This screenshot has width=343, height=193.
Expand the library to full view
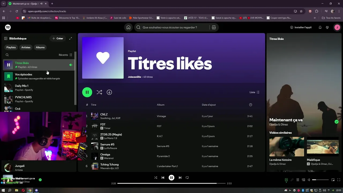(70, 38)
